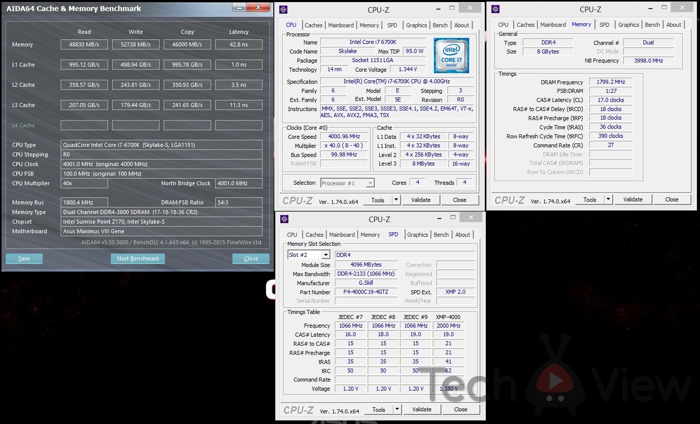The height and width of the screenshot is (424, 700).
Task: Click Close button in CPU-Z Memory window
Action: (672, 199)
